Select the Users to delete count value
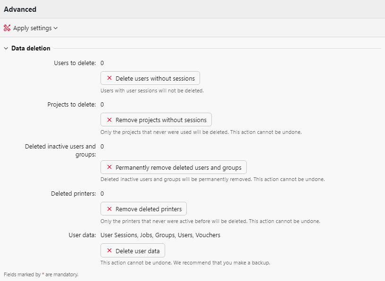385x281 pixels. click(x=102, y=63)
